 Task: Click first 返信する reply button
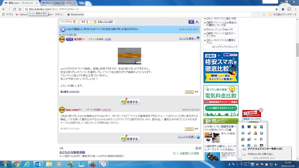pyautogui.click(x=130, y=102)
